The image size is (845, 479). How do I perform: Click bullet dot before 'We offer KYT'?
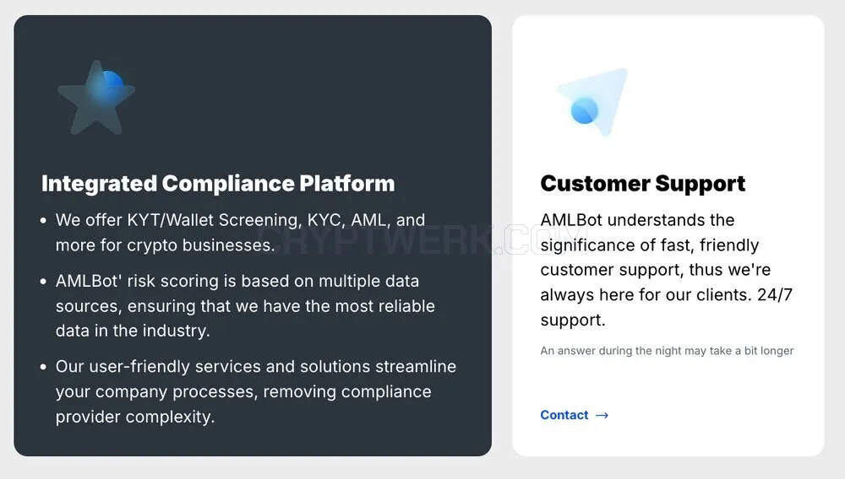[x=43, y=220]
